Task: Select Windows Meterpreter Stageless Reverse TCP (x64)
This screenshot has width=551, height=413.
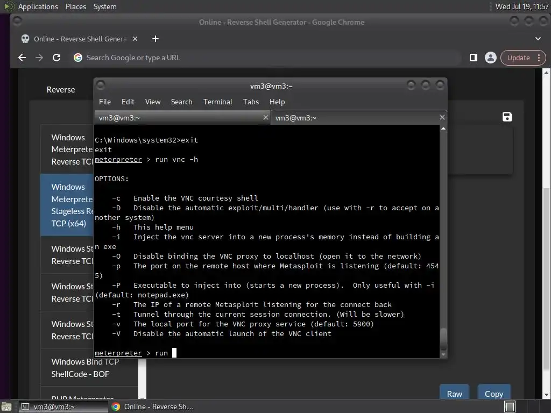Action: click(67, 205)
